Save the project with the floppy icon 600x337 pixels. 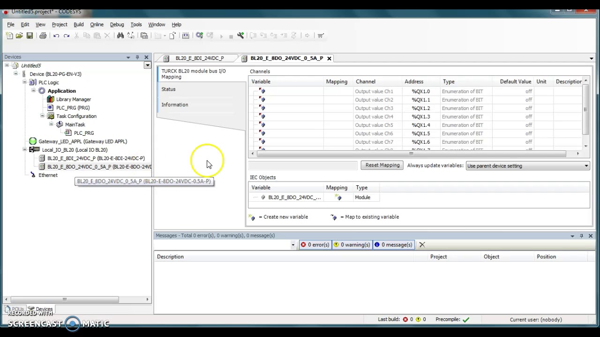pos(30,36)
